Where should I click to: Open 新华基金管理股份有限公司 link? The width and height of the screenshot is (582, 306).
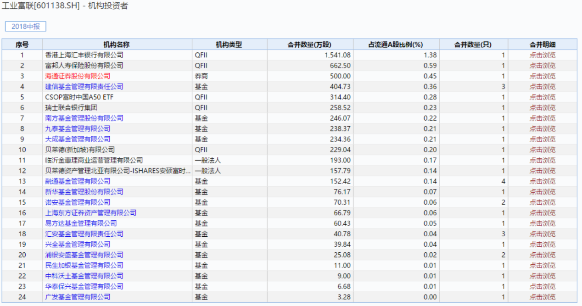point(84,192)
